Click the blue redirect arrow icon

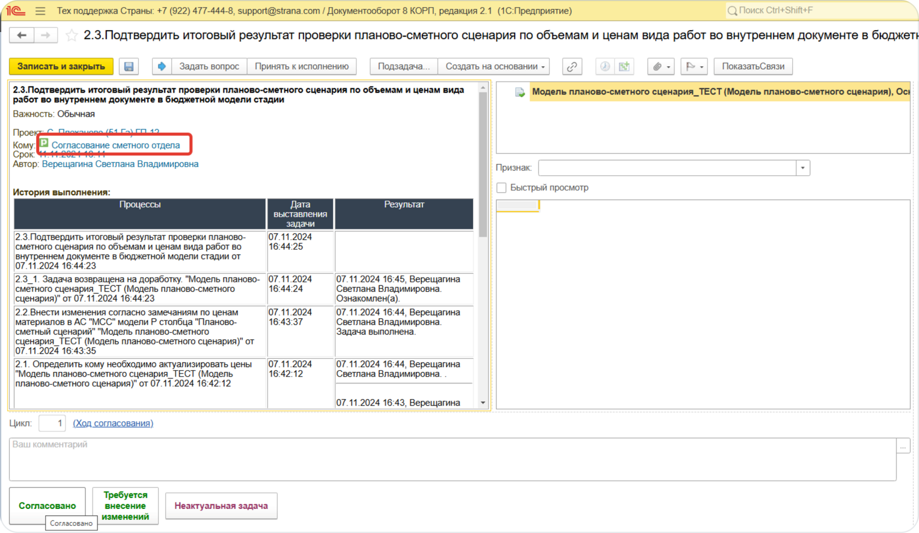[x=161, y=66]
